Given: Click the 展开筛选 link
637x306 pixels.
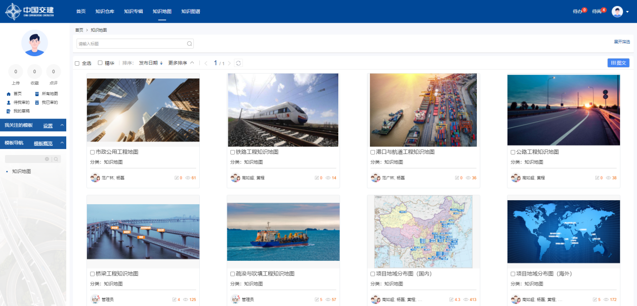Looking at the screenshot, I should 621,42.
